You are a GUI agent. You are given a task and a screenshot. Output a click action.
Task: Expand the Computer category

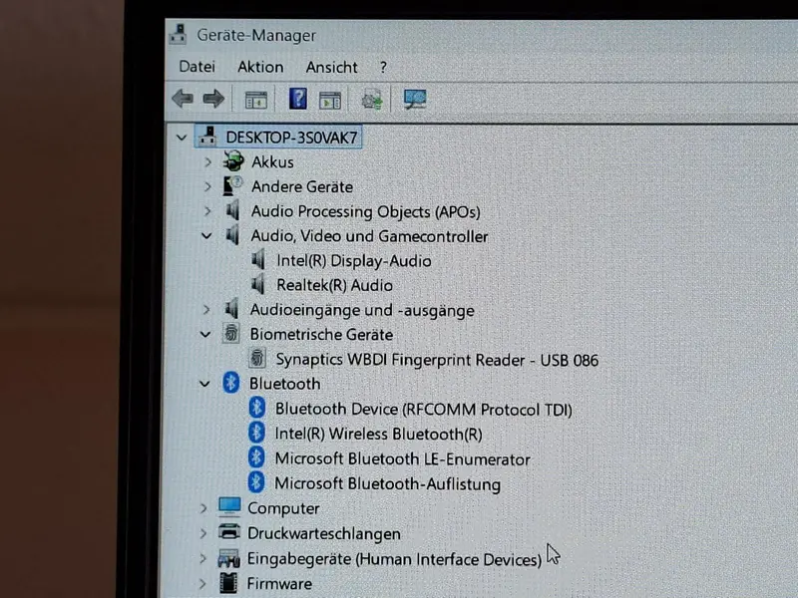(203, 508)
